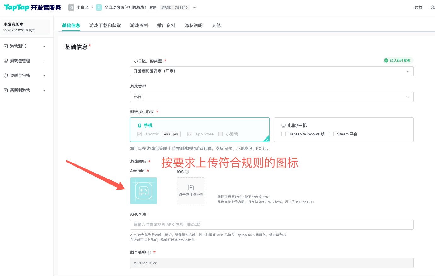435x276 pixels.
Task: Switch to the 游戏下载和获取 tab
Action: click(x=105, y=25)
